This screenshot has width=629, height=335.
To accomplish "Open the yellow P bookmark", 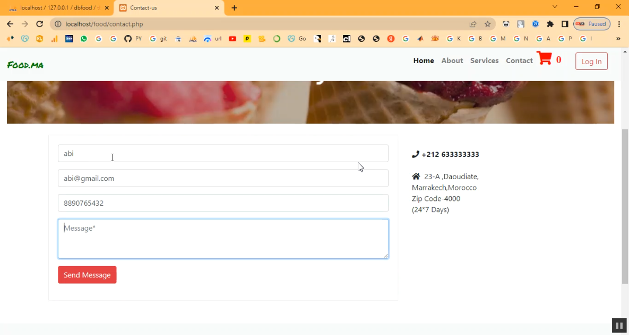I will (x=247, y=39).
